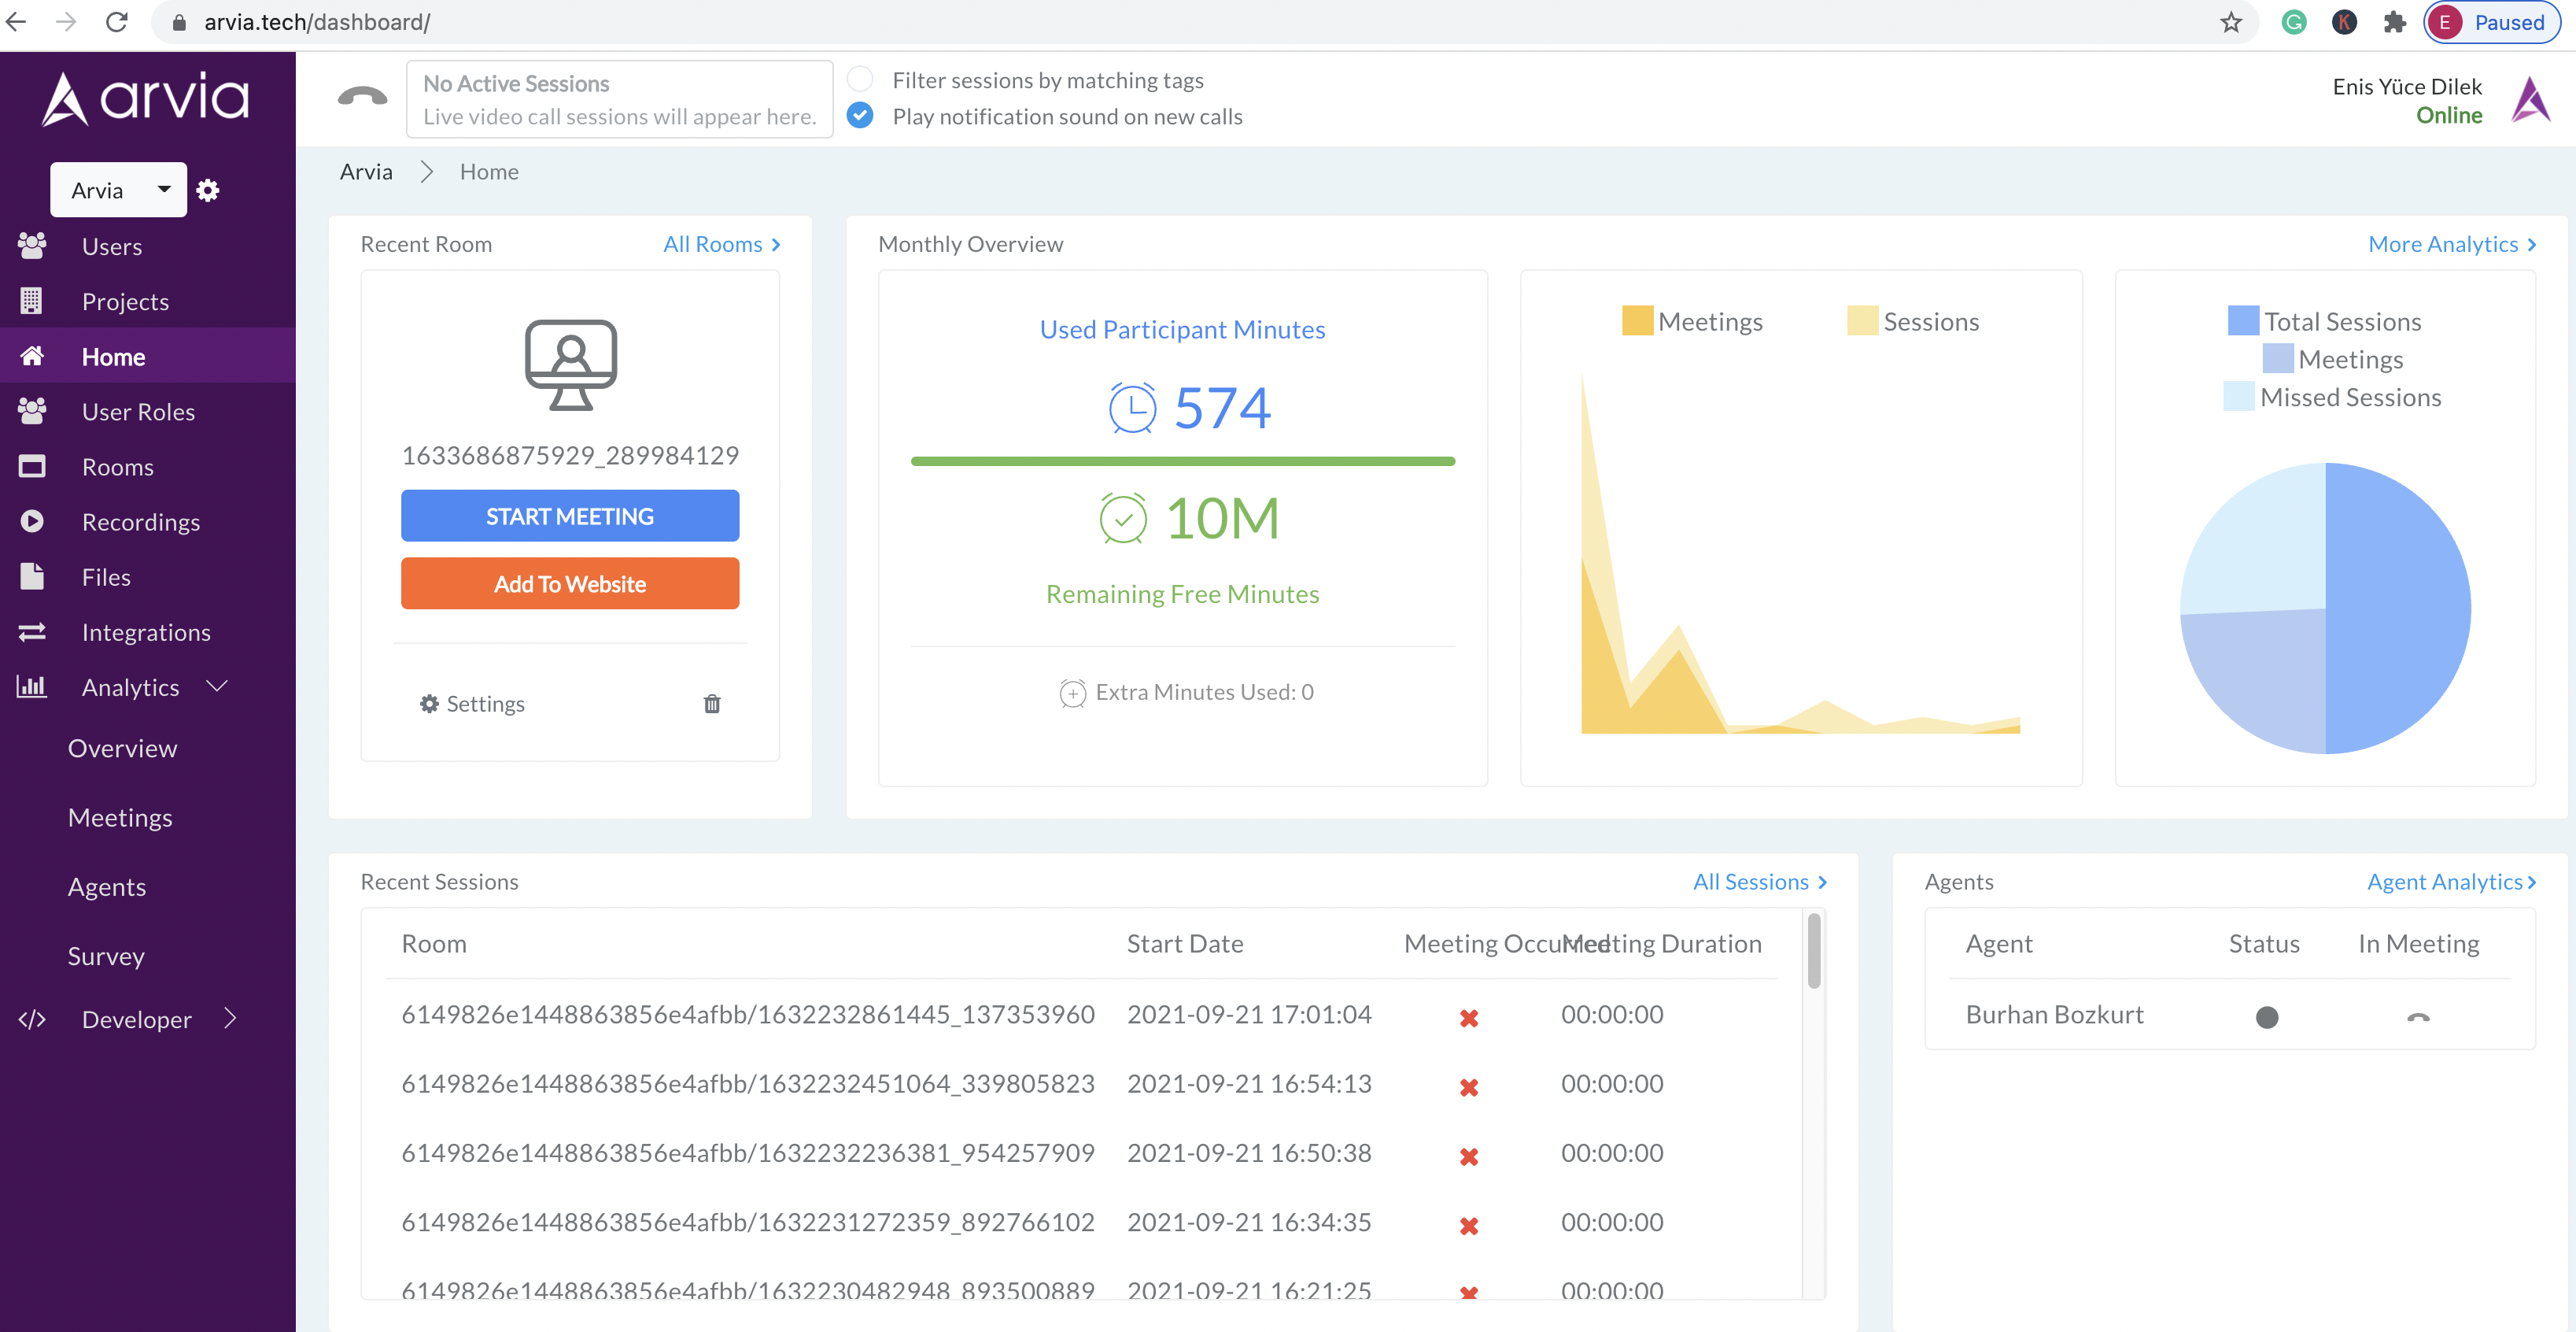Image resolution: width=2576 pixels, height=1332 pixels.
Task: Click the hang-up phone icon in header
Action: tap(362, 97)
